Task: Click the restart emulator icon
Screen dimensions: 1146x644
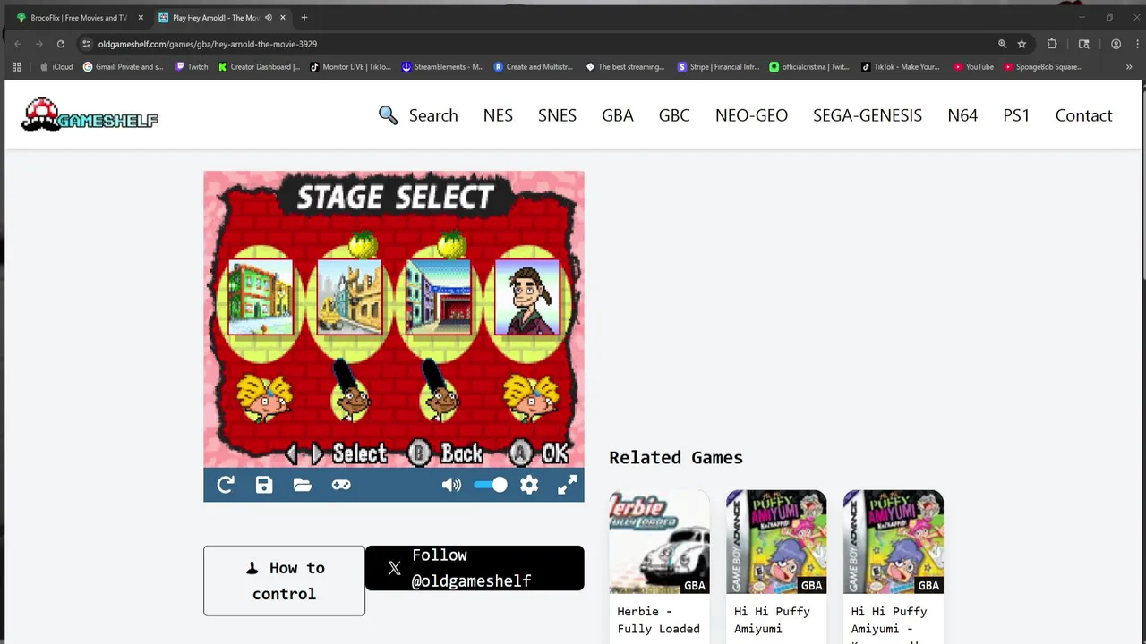Action: 226,485
